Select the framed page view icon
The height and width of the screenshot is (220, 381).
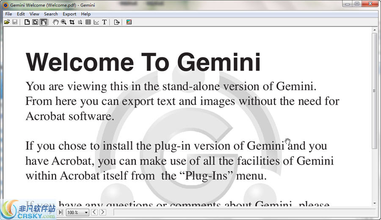(x=35, y=22)
